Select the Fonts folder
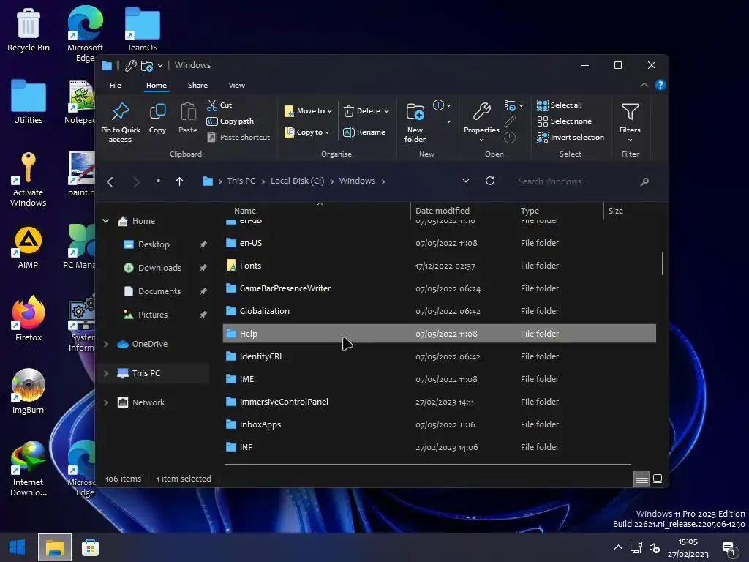This screenshot has width=749, height=562. tap(440, 266)
